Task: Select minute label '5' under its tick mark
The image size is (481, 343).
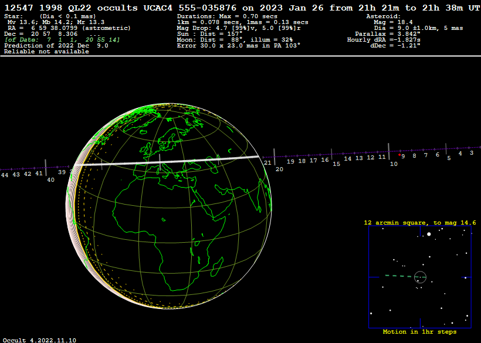Action: click(x=449, y=158)
